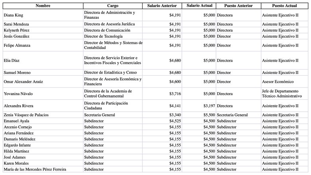Select the María de las Mercedes Pérez Ferreira cell
This screenshot has width=311, height=175.
point(35,169)
